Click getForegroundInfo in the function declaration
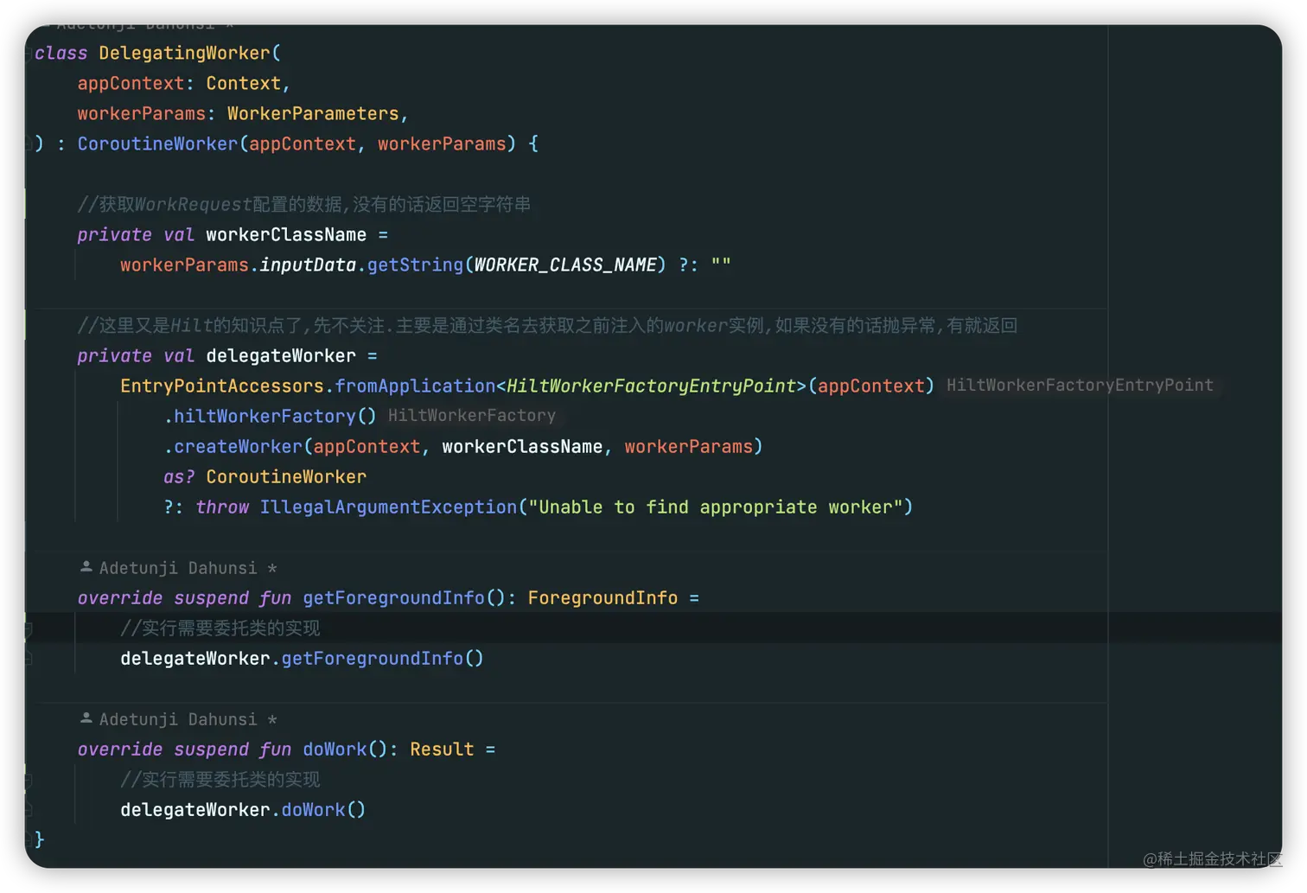 point(393,597)
